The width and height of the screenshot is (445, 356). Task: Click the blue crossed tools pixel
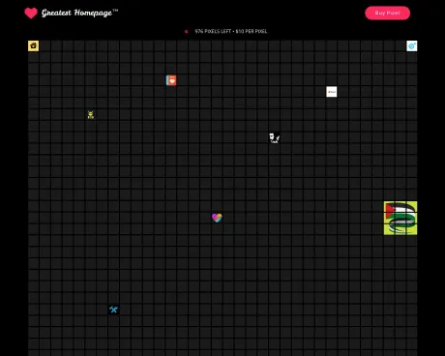click(113, 310)
